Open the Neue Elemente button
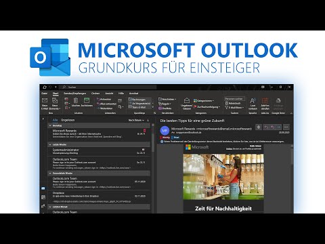Image resolution: width=325 pixels, height=244 pixels. tap(55, 104)
